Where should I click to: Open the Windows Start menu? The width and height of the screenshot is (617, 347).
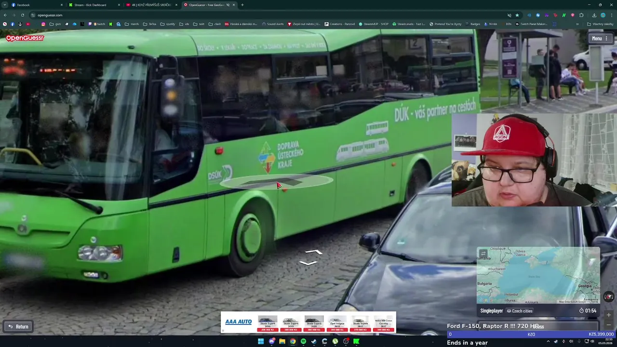pos(261,341)
